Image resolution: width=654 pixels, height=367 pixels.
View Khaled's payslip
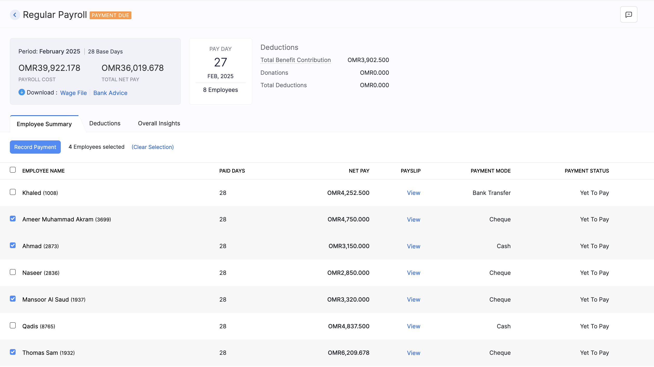coord(413,193)
